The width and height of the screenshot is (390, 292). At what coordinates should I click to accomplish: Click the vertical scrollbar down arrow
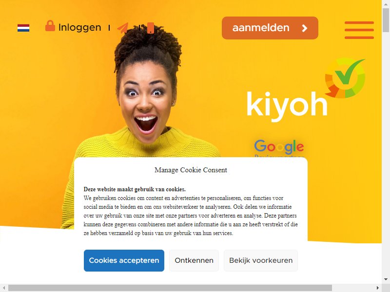(386, 279)
